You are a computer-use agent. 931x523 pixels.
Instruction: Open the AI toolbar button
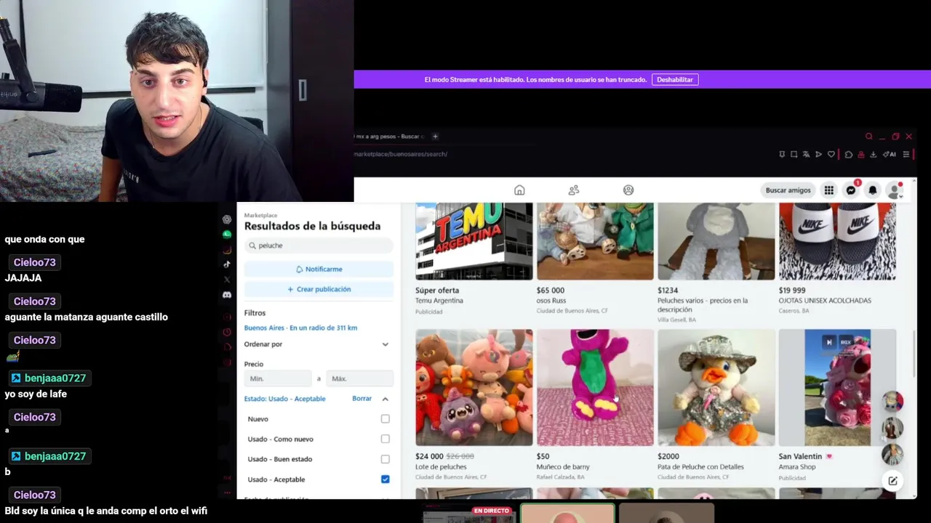point(890,154)
